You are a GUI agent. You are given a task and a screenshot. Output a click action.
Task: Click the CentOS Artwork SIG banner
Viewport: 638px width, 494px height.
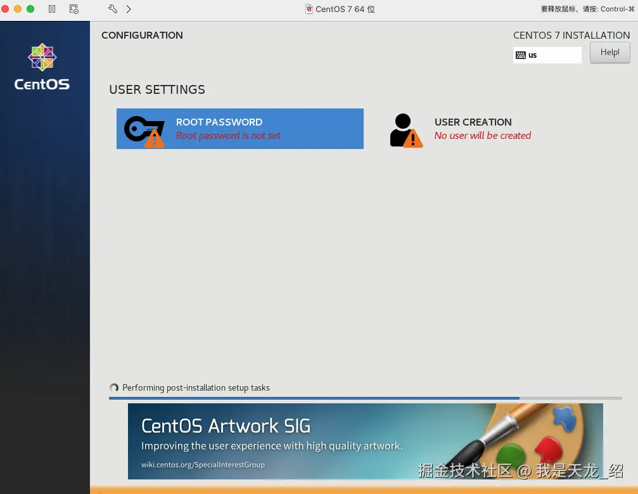point(365,441)
